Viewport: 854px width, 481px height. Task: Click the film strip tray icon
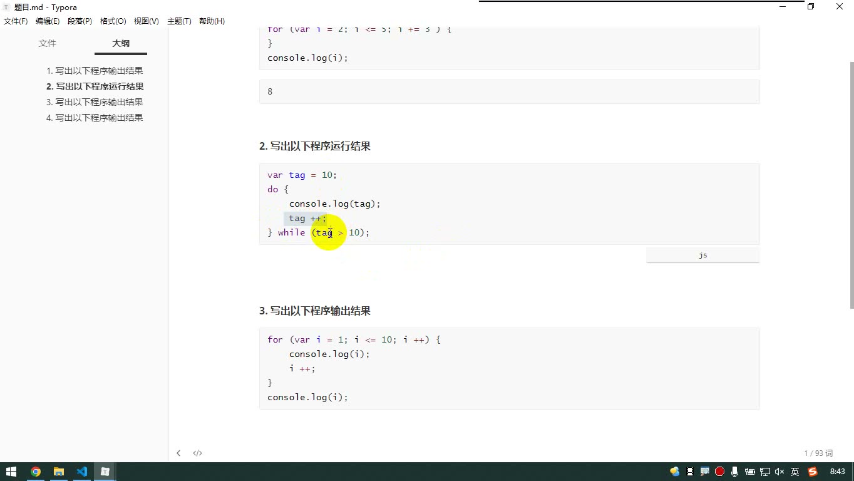click(690, 472)
